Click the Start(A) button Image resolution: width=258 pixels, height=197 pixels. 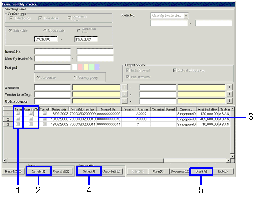point(201,171)
